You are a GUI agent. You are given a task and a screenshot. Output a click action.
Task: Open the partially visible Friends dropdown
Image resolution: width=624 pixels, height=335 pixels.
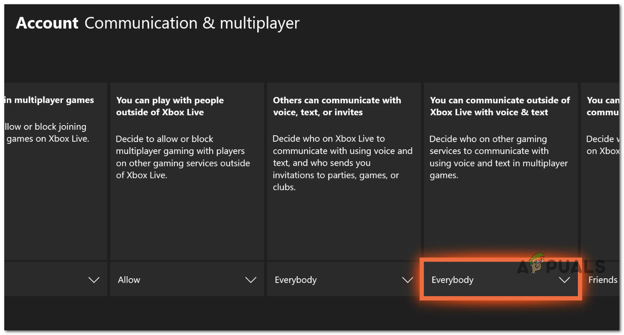click(x=603, y=280)
